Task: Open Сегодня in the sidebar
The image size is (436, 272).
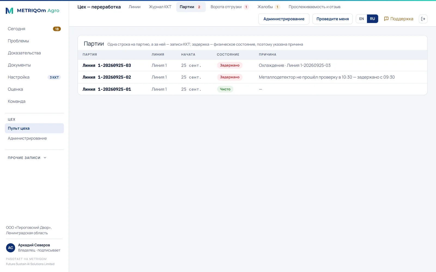Action: click(34, 29)
